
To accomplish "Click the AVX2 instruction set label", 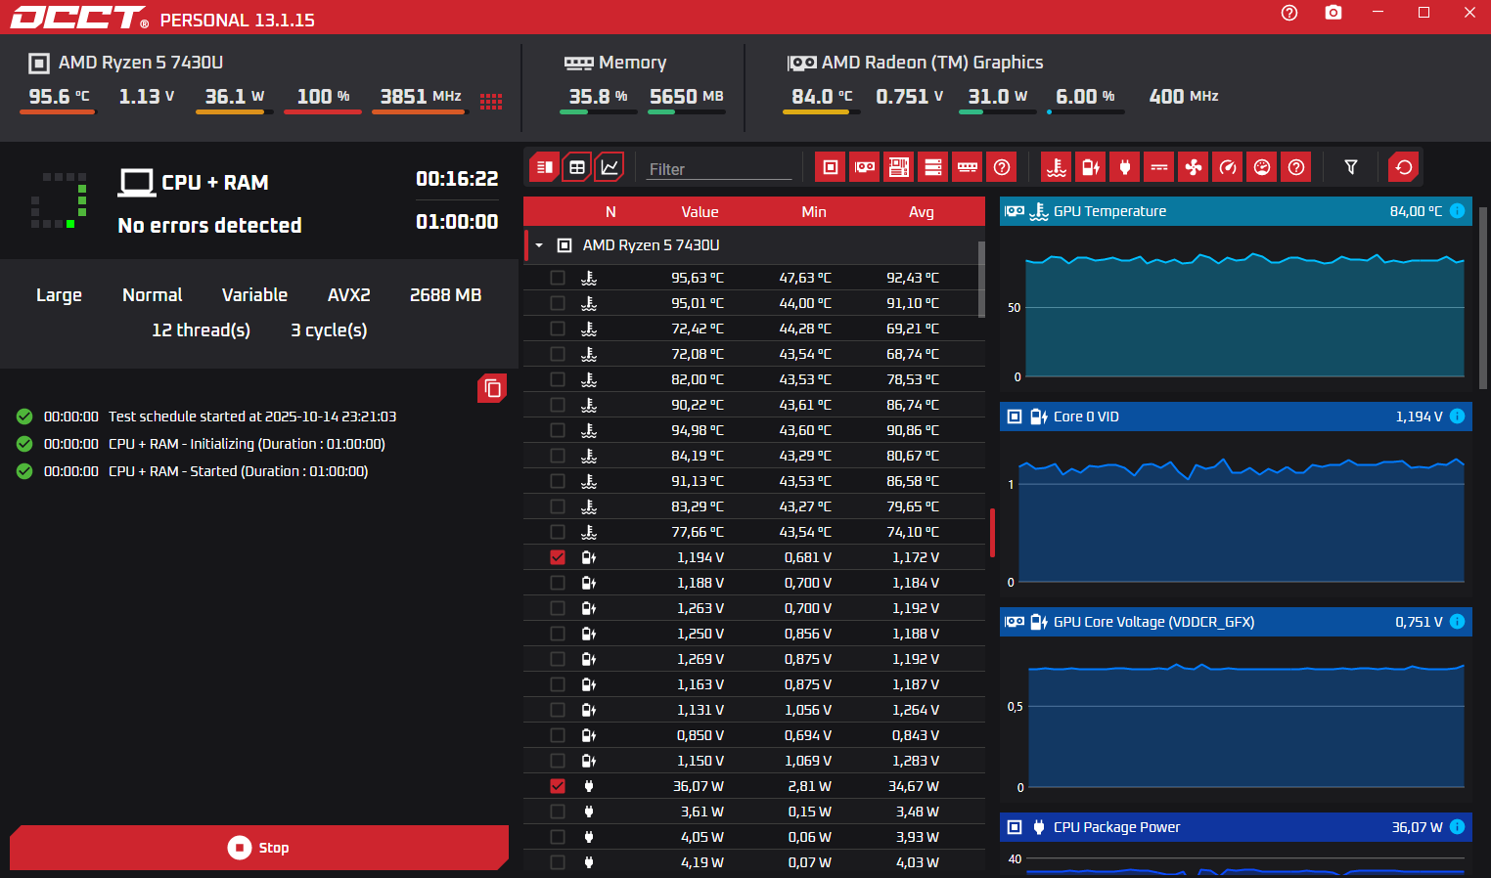I will [x=348, y=295].
